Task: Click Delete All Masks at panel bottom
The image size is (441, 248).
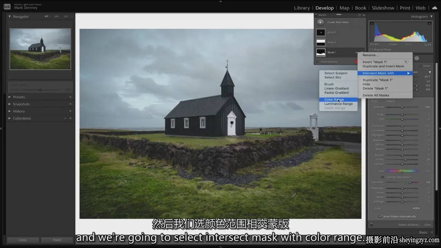Action: coord(409,225)
